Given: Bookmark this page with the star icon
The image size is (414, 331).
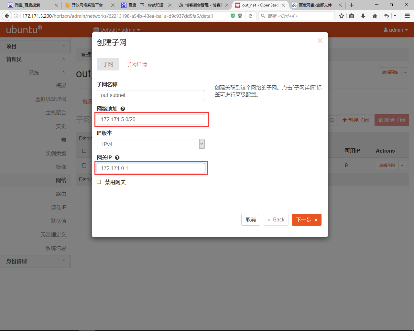Looking at the screenshot, I should (x=341, y=16).
